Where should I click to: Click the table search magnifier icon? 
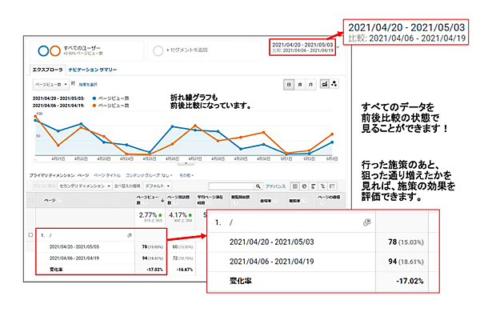[x=259, y=185]
